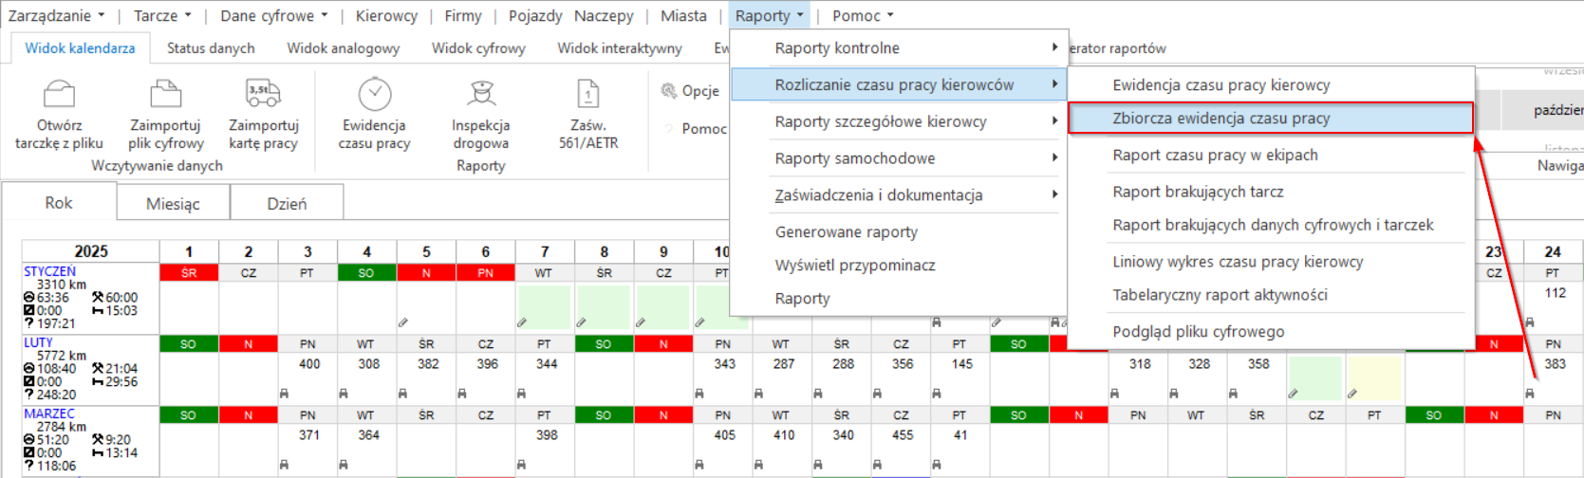This screenshot has height=478, width=1584.
Task: Select 'Wyświetl przypominacz' menu entry
Action: 899,266
